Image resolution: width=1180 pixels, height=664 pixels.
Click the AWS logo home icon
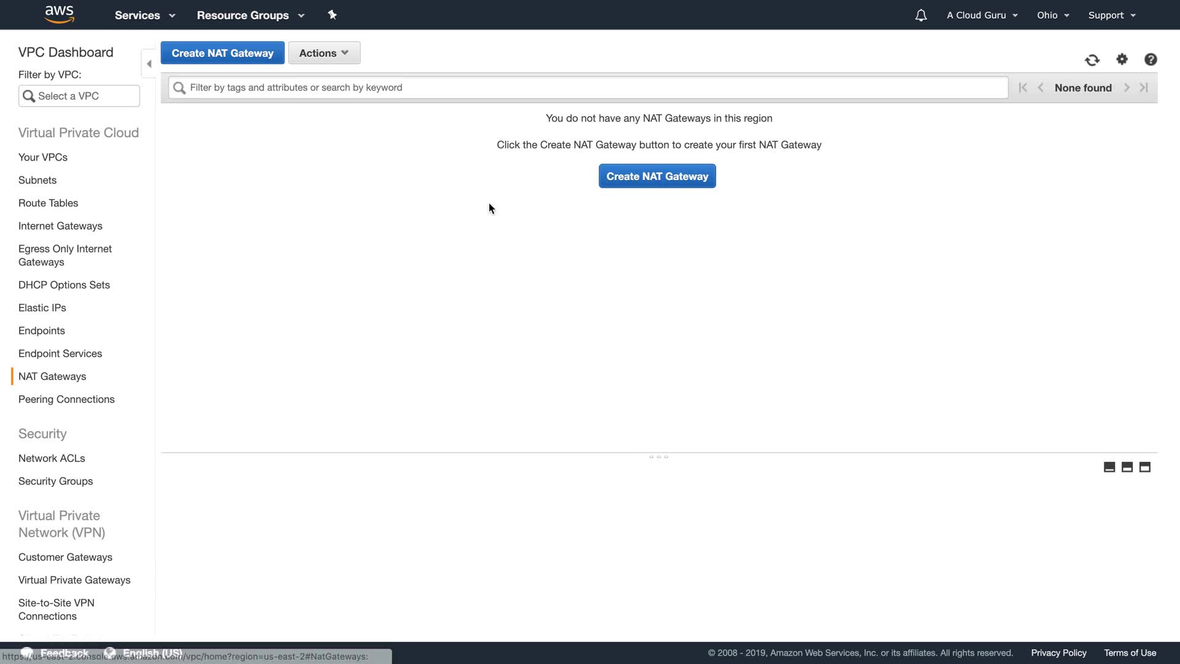click(x=60, y=14)
